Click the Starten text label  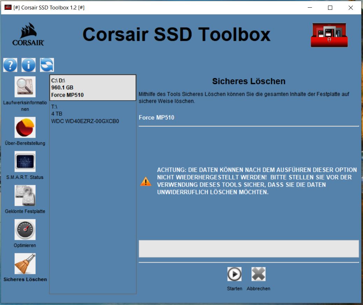(235, 289)
